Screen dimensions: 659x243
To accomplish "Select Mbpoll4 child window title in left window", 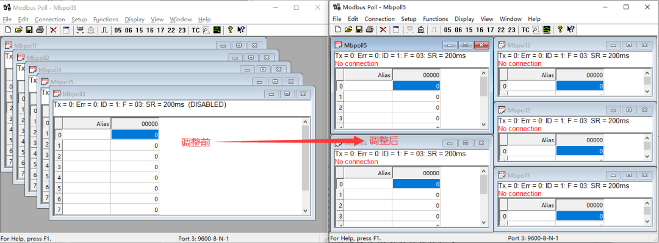I will [50, 70].
